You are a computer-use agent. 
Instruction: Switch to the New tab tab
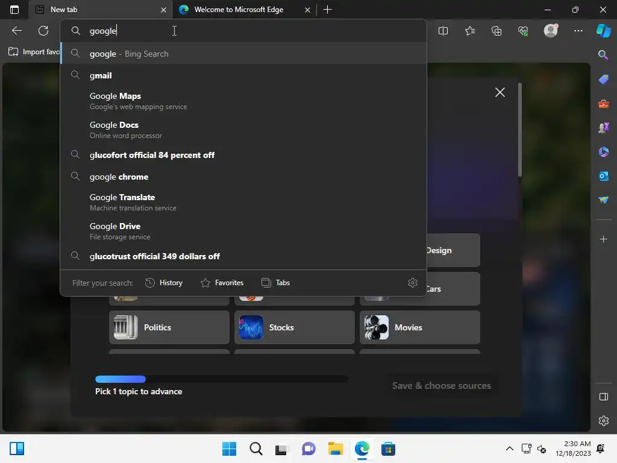coord(101,10)
